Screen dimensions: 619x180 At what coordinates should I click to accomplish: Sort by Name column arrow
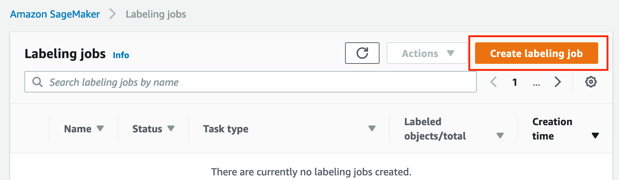[100, 128]
